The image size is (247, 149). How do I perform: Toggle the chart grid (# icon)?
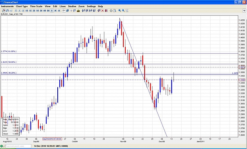tap(68, 11)
